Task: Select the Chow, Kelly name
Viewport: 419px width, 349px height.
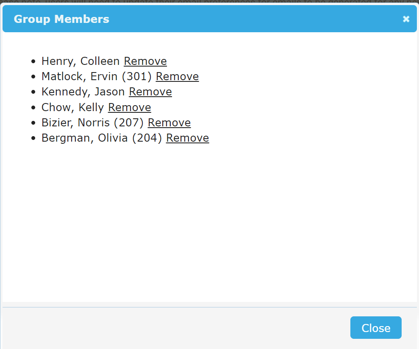Action: (x=72, y=107)
